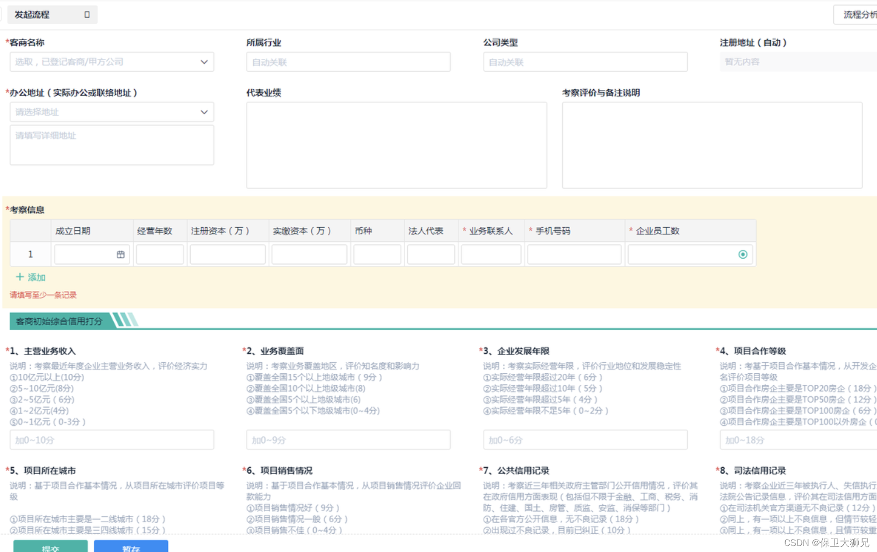Open the calendar icon in 成立日期 cell
This screenshot has height=552, width=877.
pos(121,255)
